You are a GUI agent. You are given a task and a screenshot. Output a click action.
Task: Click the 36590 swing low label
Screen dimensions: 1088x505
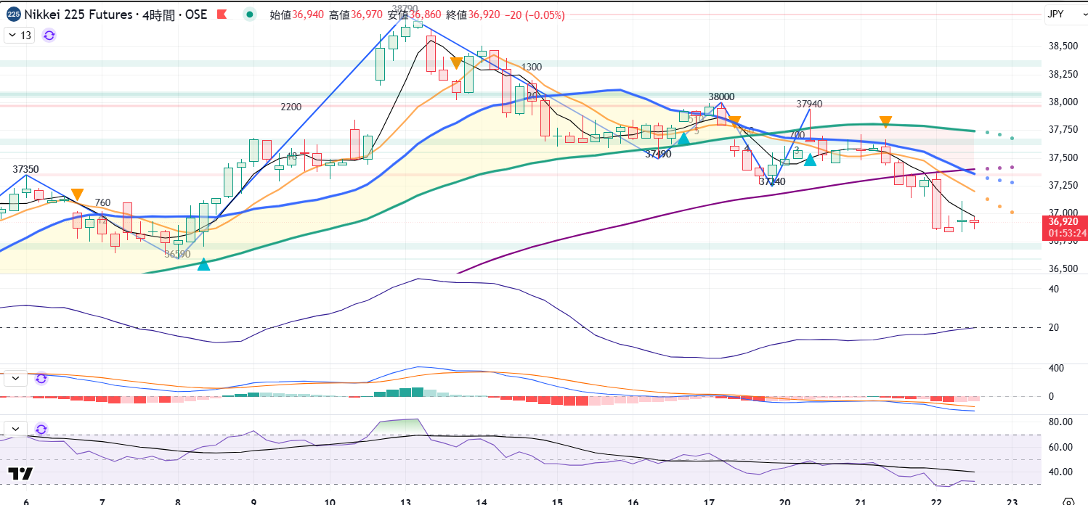pyautogui.click(x=177, y=254)
